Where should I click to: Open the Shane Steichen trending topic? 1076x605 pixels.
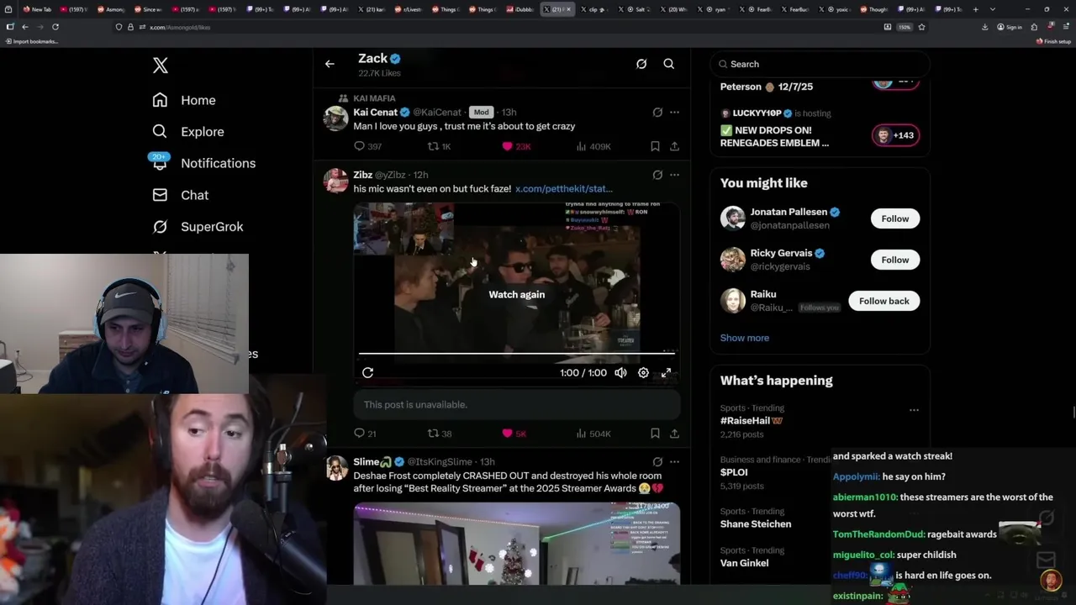(756, 524)
